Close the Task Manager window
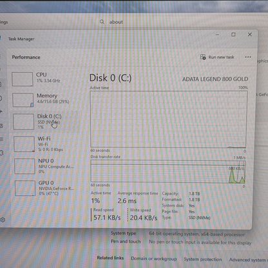Image resolution: width=268 pixels, height=268 pixels. click(x=250, y=34)
